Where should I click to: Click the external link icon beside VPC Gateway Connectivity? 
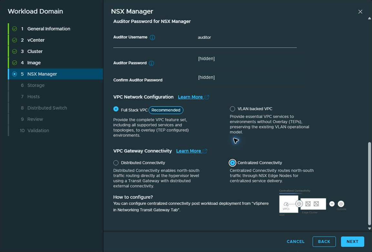205,151
